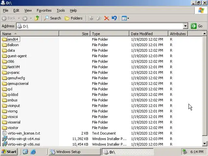The width and height of the screenshot is (208, 156).
Task: Sort by the Size column header
Action: pos(74,34)
